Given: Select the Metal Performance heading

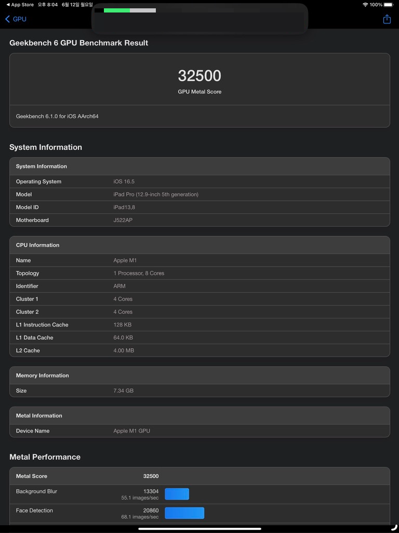Looking at the screenshot, I should [45, 457].
